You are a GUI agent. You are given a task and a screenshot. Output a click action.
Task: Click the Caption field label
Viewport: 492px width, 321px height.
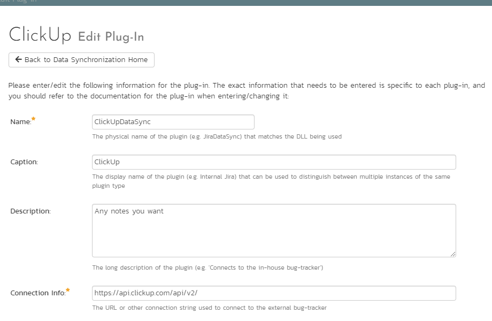(x=24, y=162)
